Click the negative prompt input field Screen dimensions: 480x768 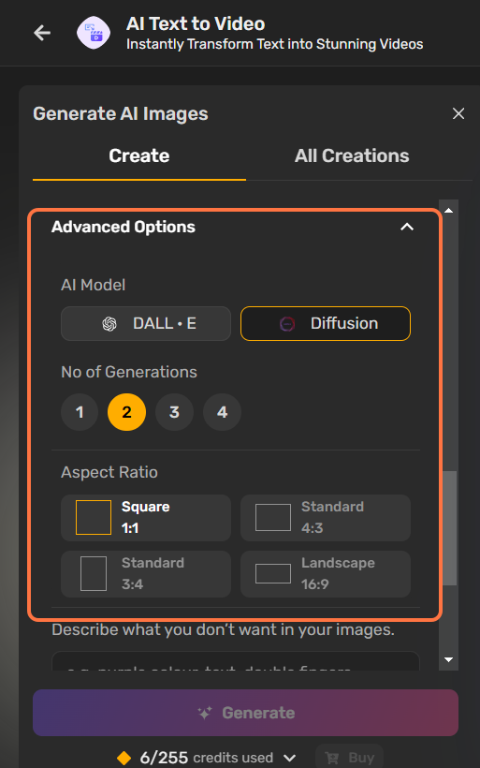pos(236,661)
